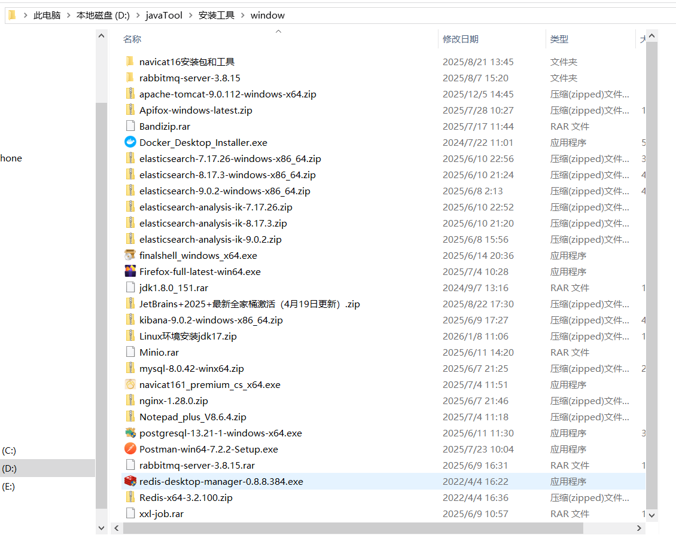
Task: Click the window breadcrumb segment
Action: [x=268, y=16]
